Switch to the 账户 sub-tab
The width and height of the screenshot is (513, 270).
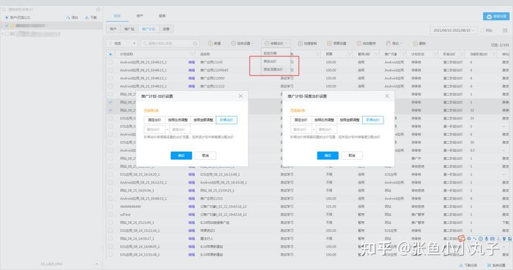pos(113,29)
